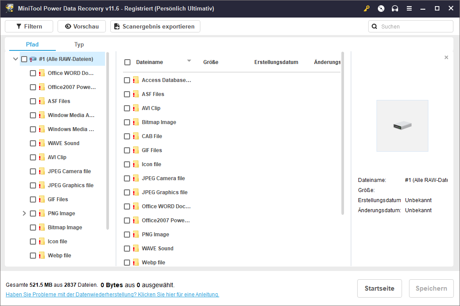This screenshot has width=460, height=306.
Task: Click the Webp file folder icon in the tree
Action: [x=42, y=256]
